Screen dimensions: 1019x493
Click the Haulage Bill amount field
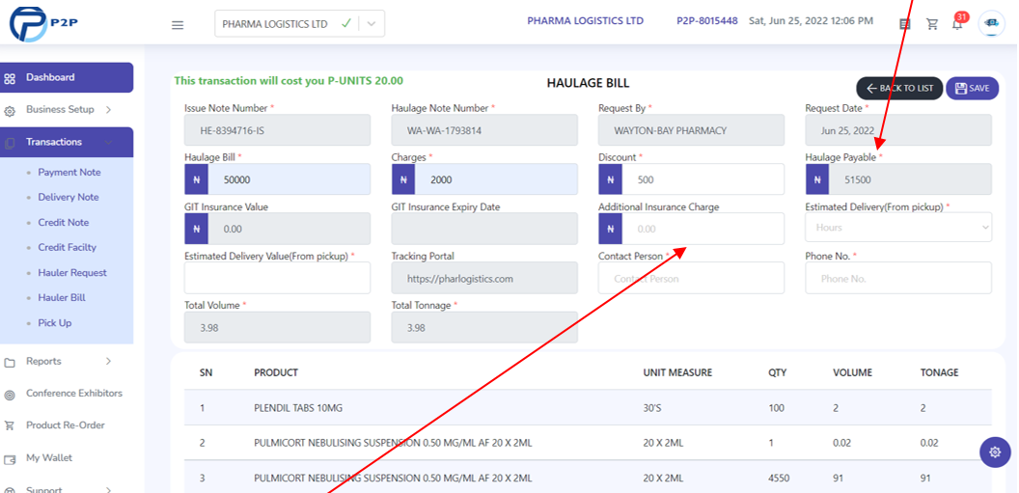289,179
